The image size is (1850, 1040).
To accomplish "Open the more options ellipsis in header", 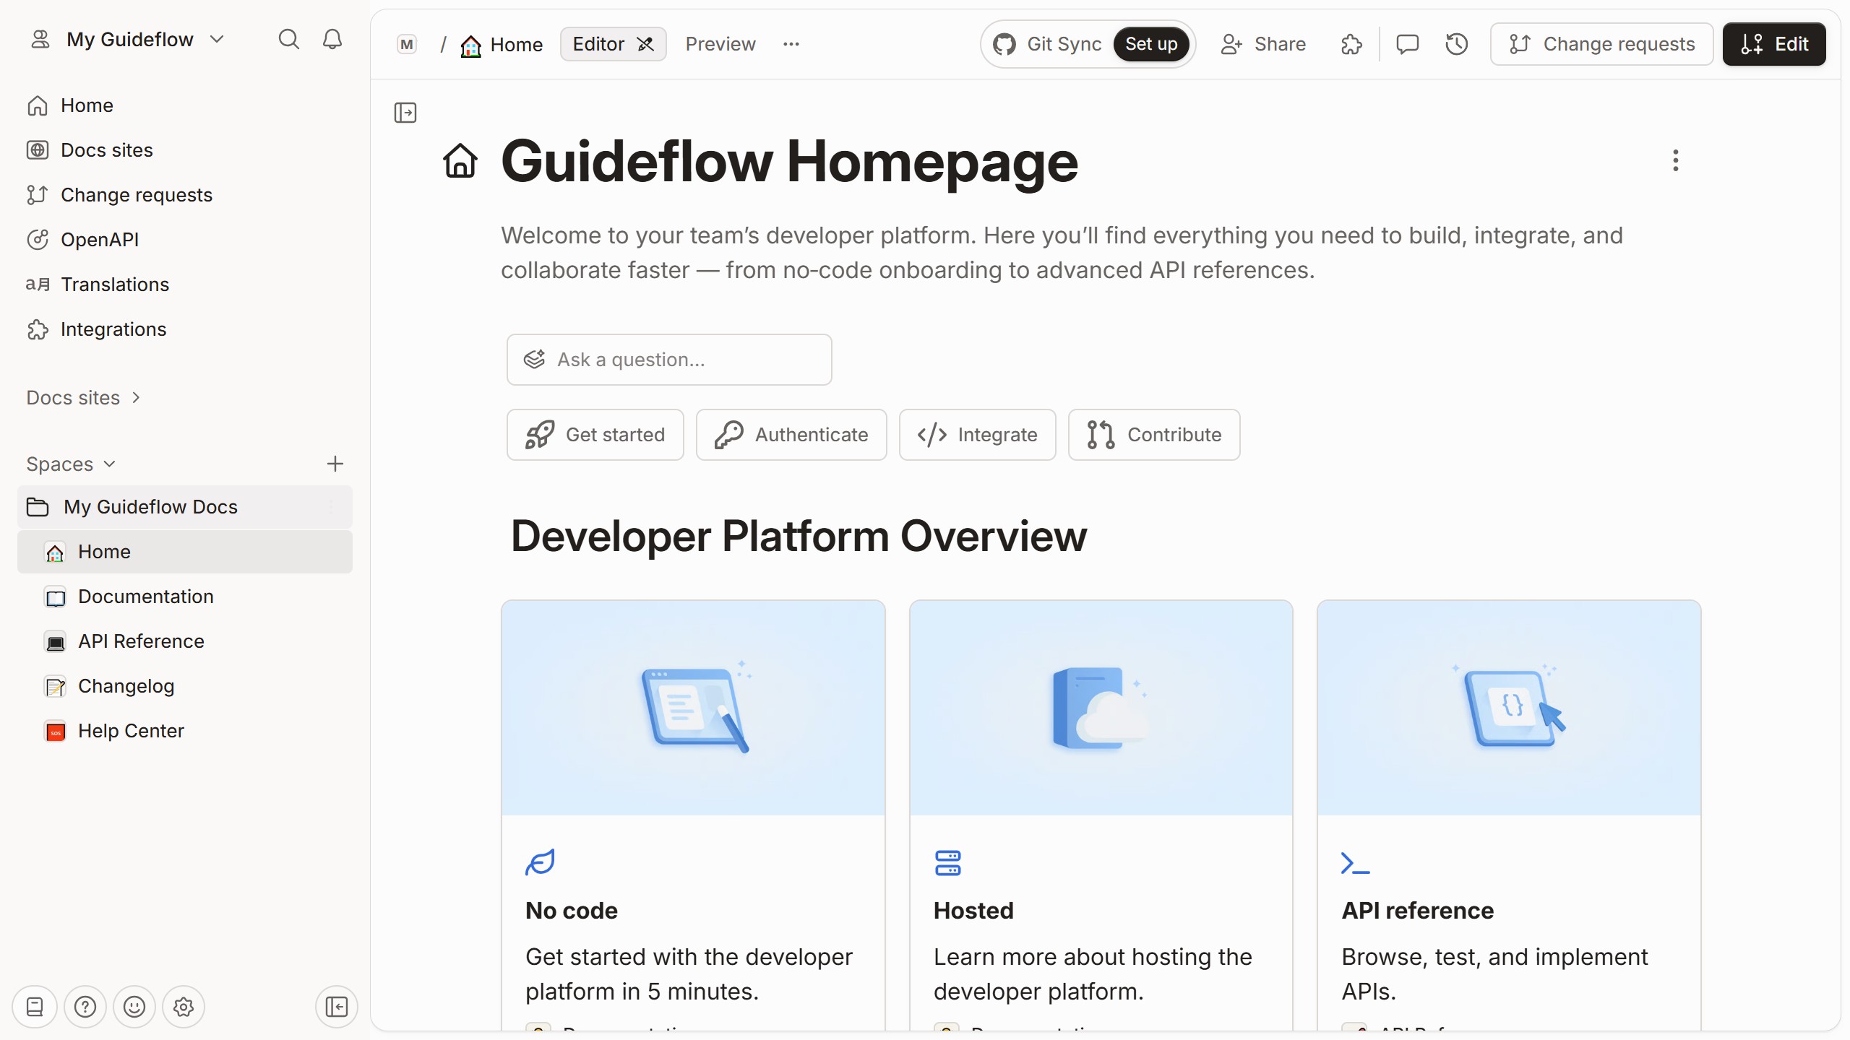I will [791, 44].
